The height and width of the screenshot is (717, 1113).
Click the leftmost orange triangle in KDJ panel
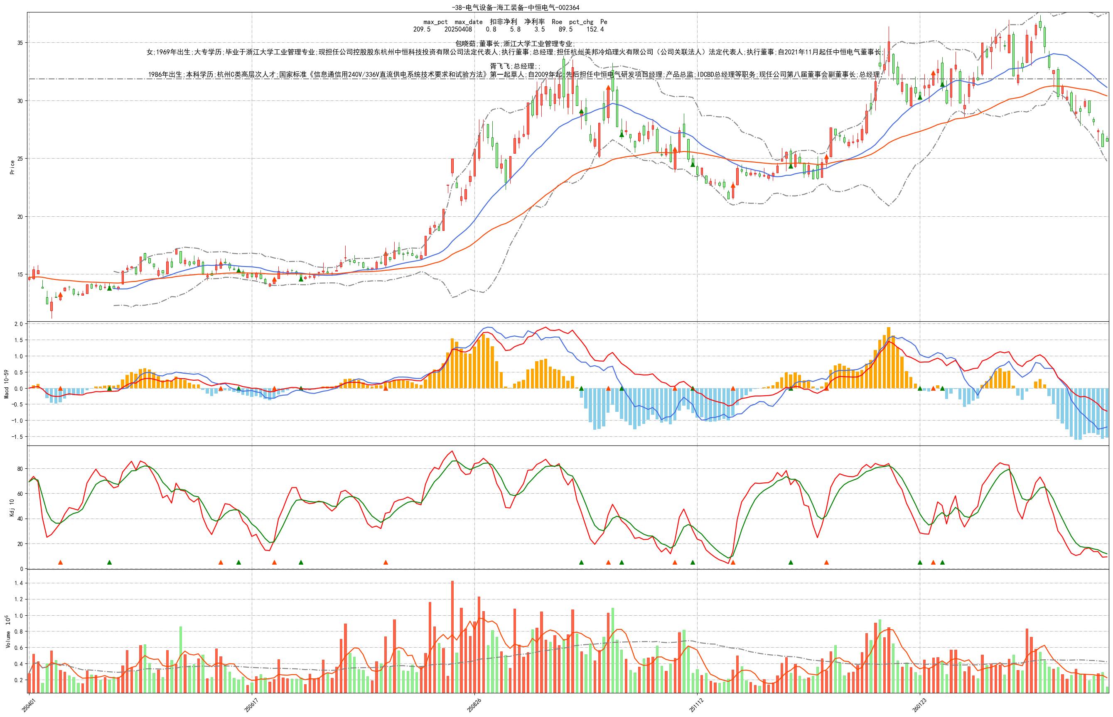60,563
